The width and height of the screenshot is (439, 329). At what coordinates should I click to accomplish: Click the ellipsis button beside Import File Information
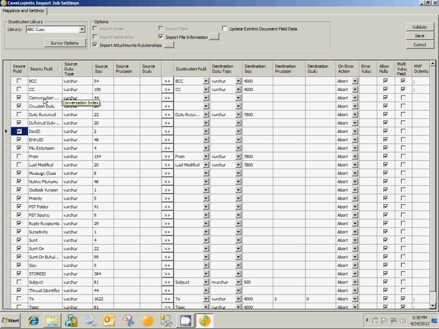214,37
